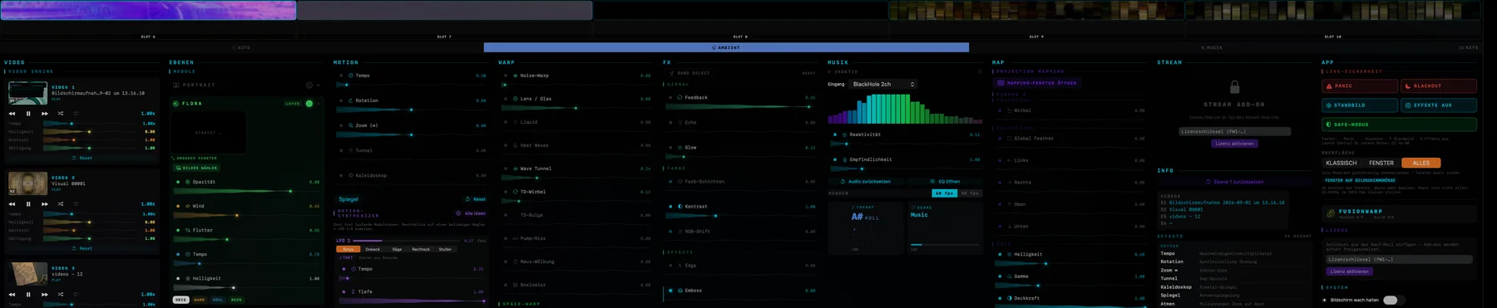Viewport: 1497px width, 308px height.
Task: Select Dreieck LFO waveform
Action: pos(373,249)
